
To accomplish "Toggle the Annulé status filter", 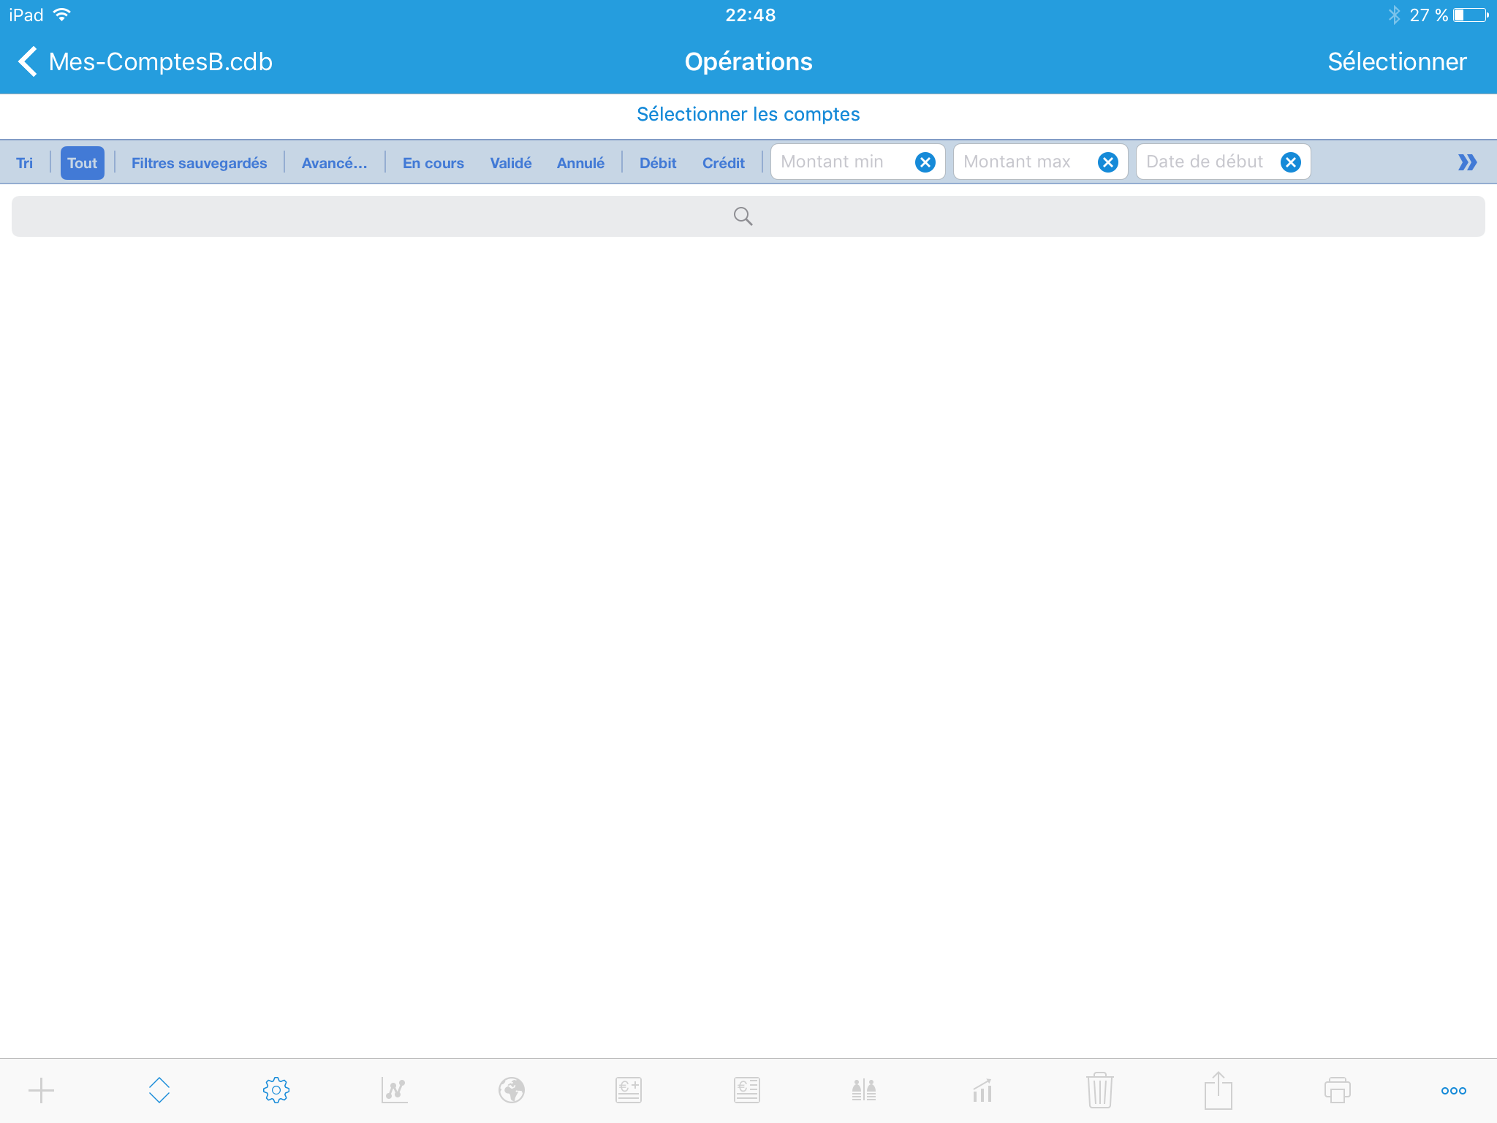I will coord(580,162).
